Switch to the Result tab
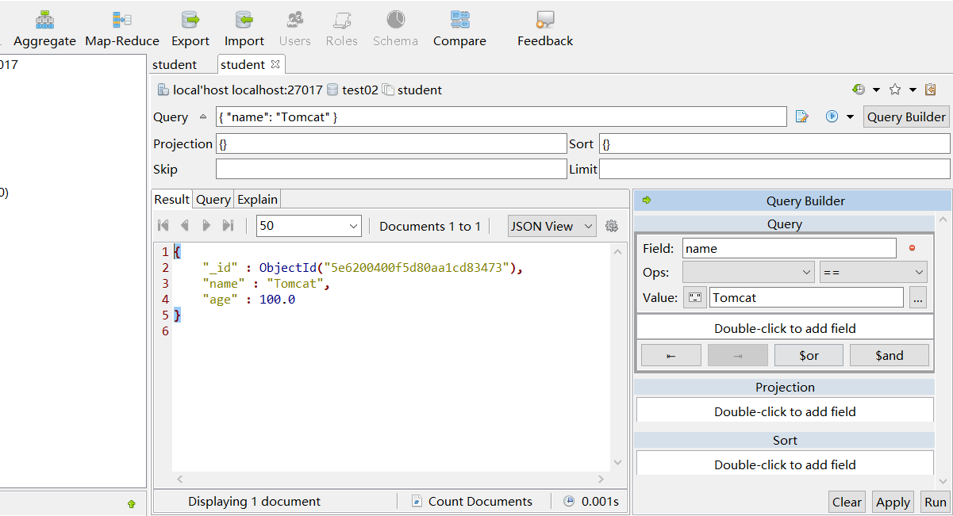The width and height of the screenshot is (953, 516). pos(172,199)
